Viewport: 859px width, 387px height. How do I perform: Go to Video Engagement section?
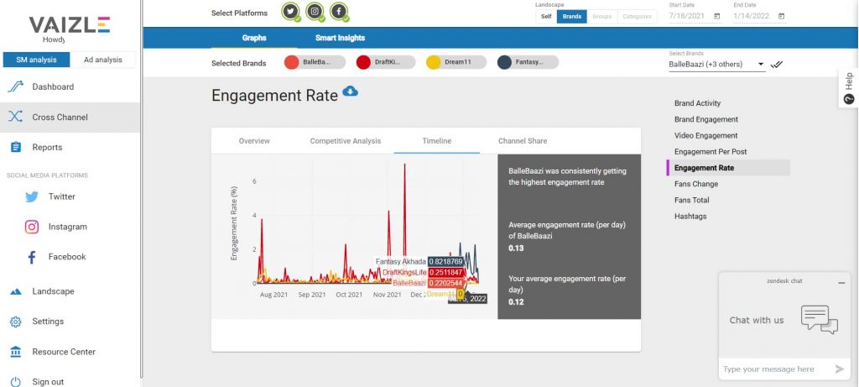coord(705,135)
